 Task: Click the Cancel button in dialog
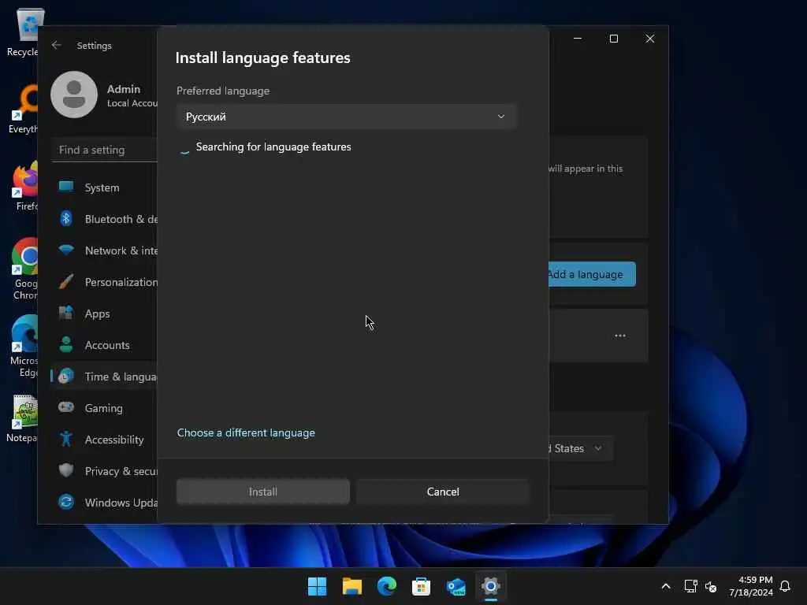pos(443,492)
